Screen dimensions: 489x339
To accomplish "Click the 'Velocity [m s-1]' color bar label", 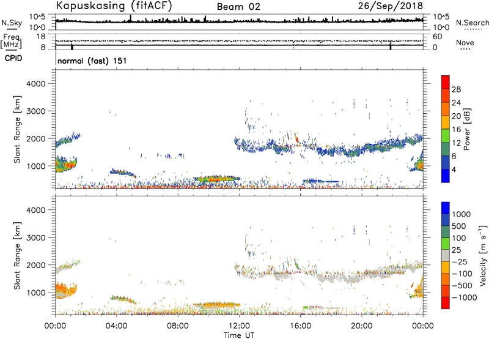I will (483, 255).
